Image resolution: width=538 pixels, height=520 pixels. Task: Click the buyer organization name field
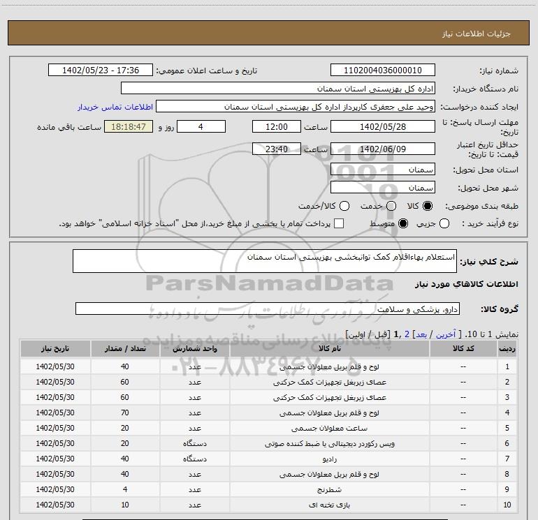pos(278,88)
